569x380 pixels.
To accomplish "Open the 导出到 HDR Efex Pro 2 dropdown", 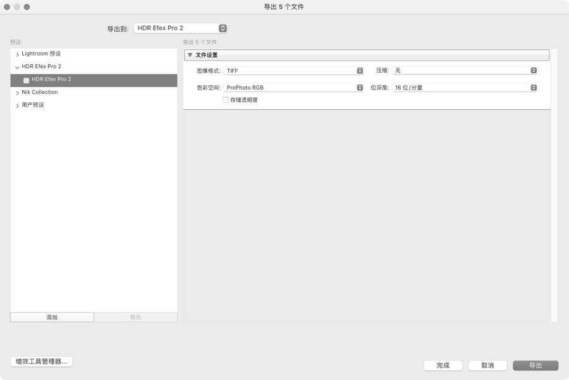I will (x=180, y=28).
